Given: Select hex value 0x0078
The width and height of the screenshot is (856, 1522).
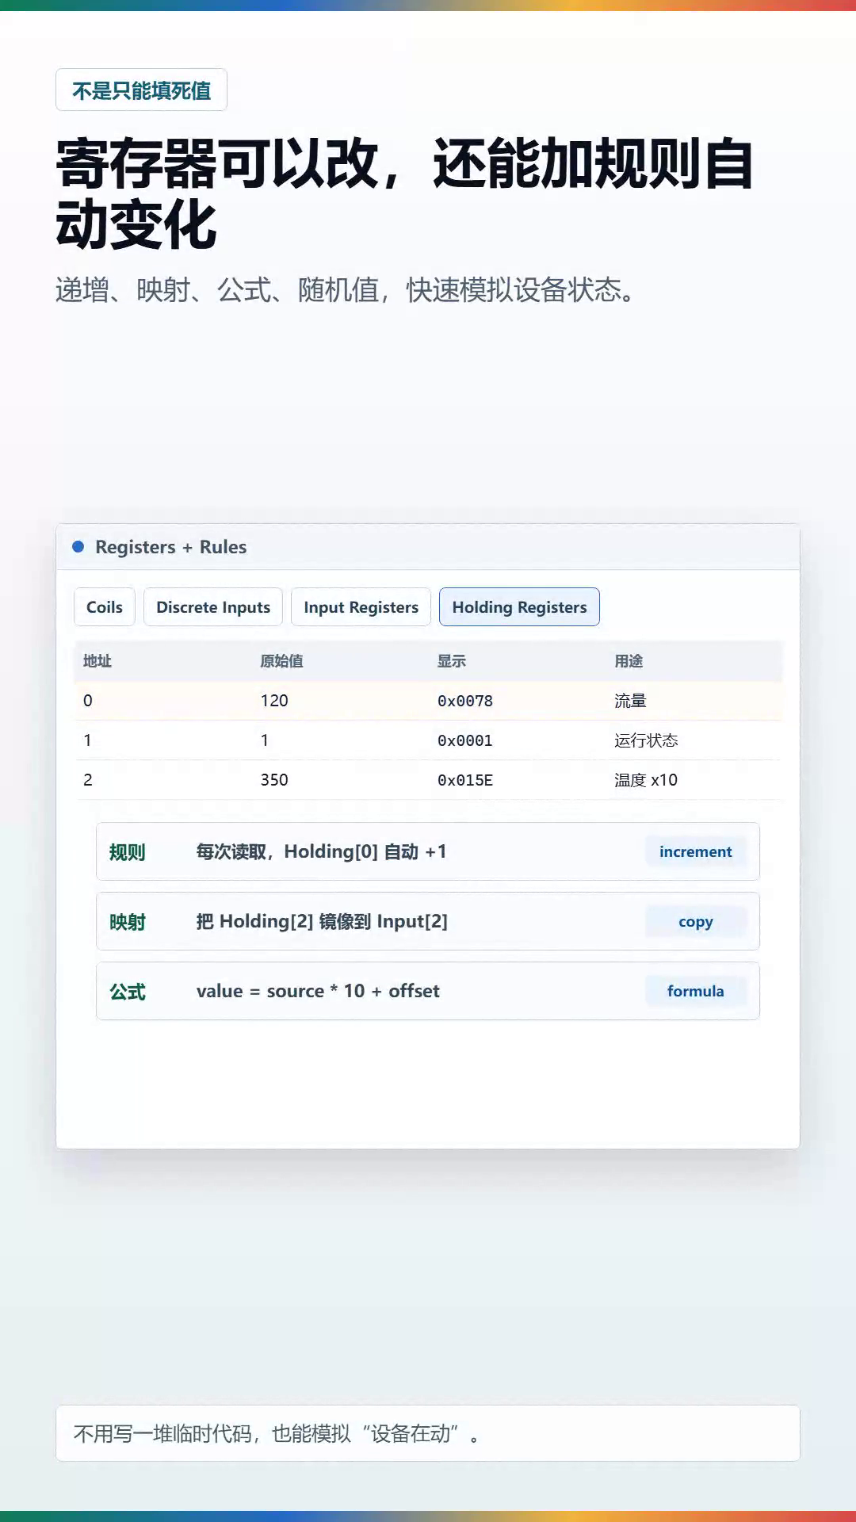Looking at the screenshot, I should coord(465,701).
